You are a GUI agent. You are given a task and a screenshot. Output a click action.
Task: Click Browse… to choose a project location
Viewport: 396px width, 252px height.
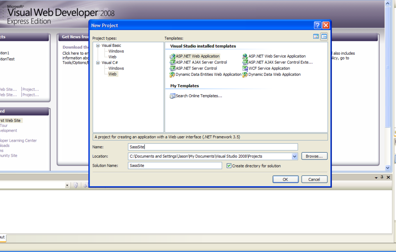[314, 156]
